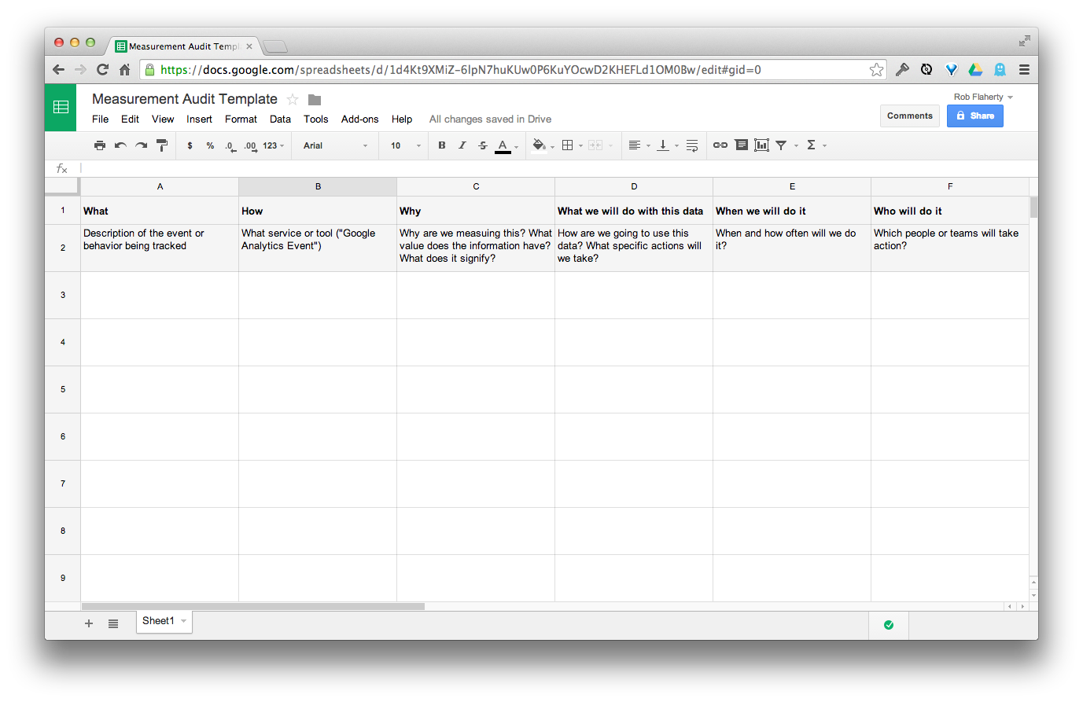
Task: Format as percent
Action: [210, 145]
